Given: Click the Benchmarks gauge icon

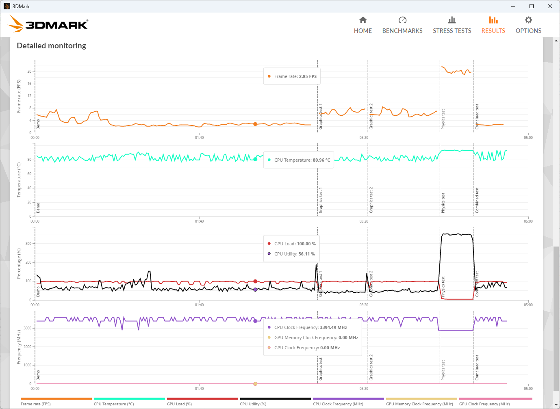Looking at the screenshot, I should click(402, 20).
